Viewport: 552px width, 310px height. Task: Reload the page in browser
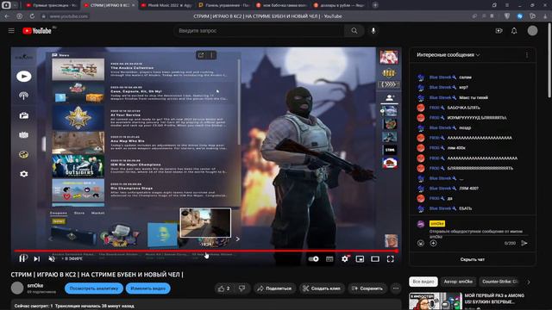32,16
